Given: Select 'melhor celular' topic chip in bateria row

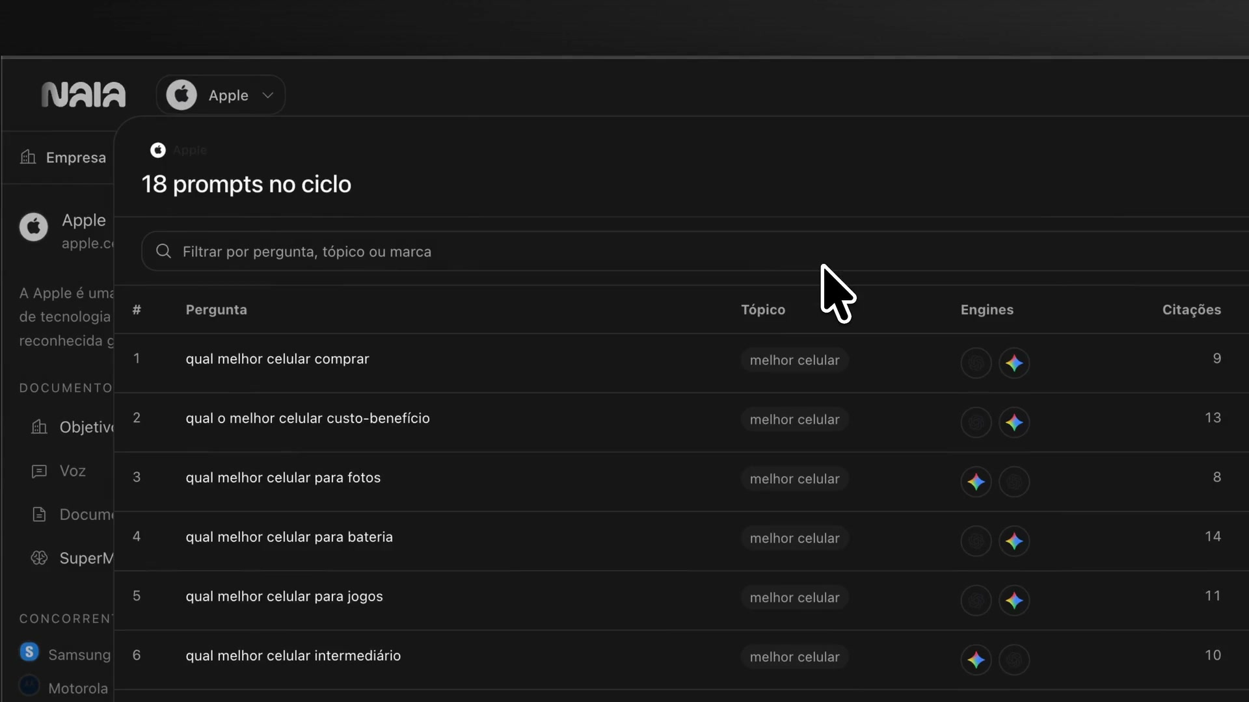Looking at the screenshot, I should click(794, 538).
